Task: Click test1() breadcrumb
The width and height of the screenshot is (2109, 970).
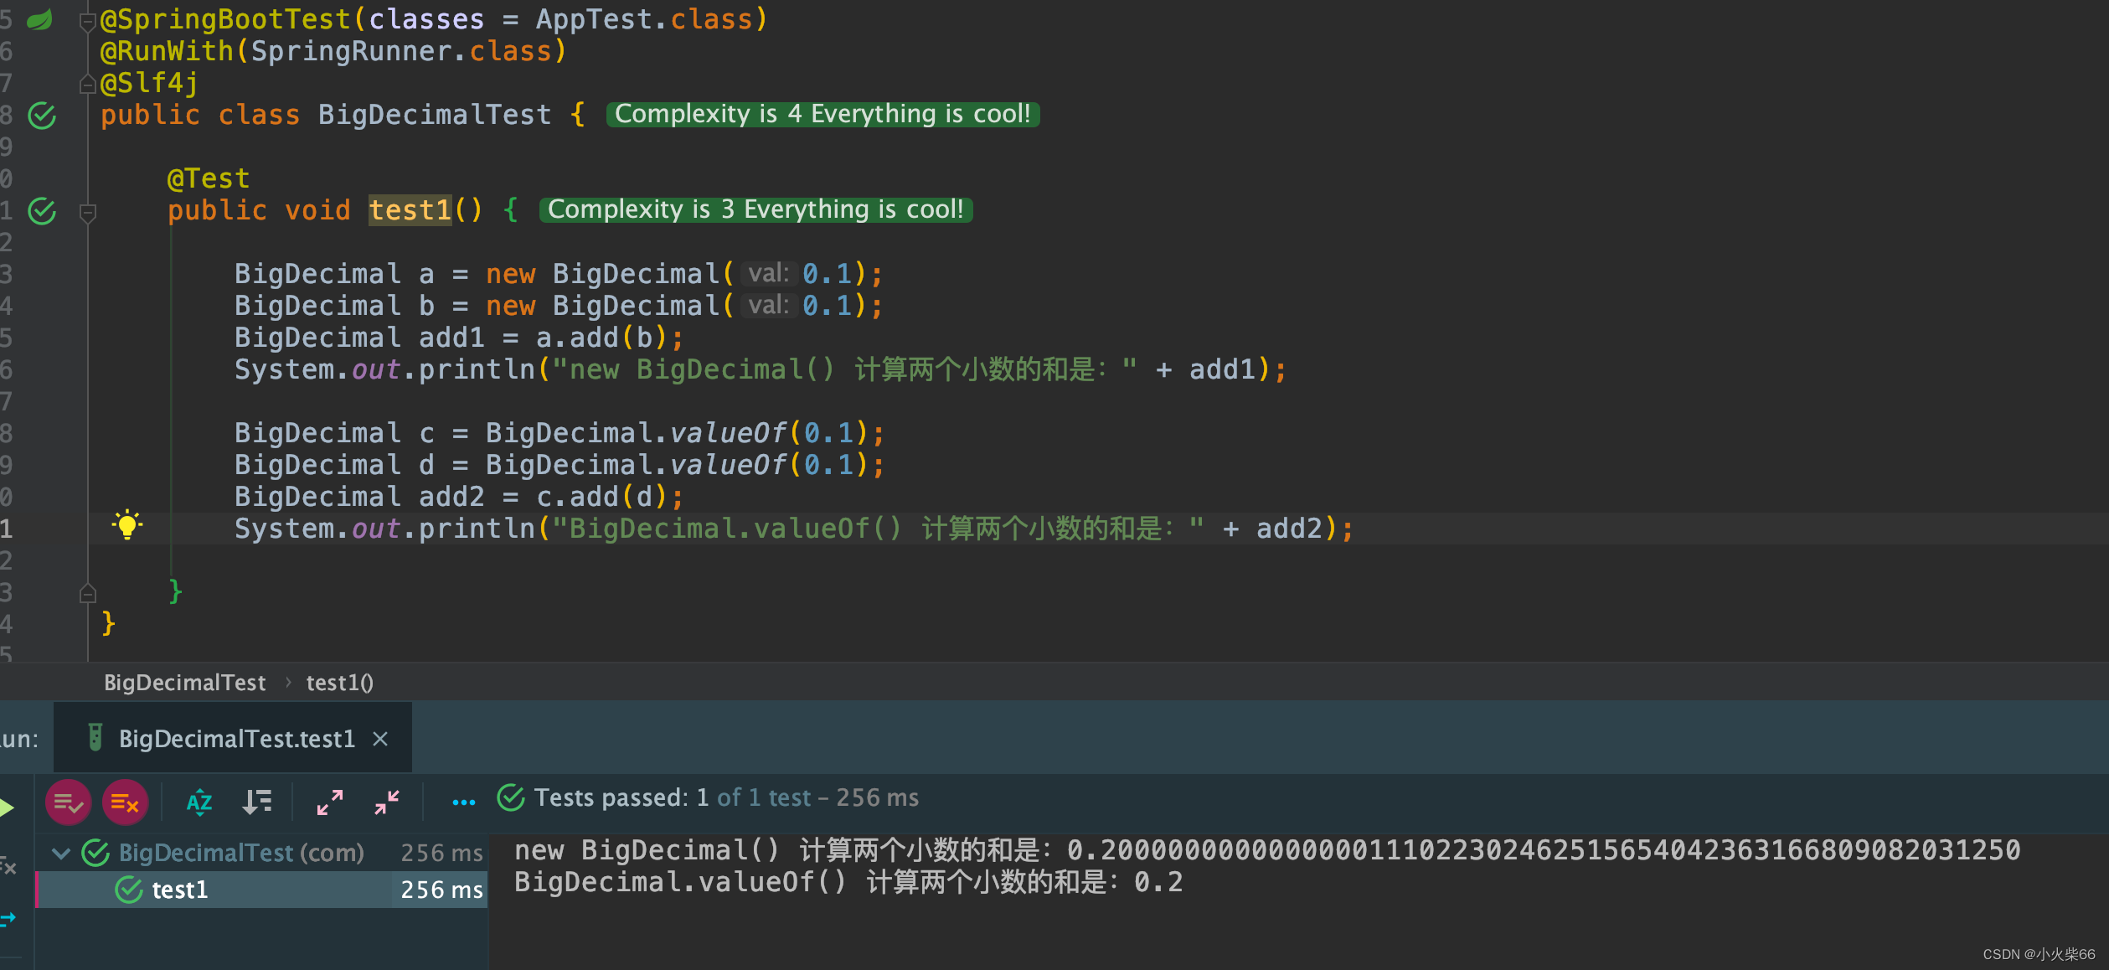Action: click(x=340, y=683)
